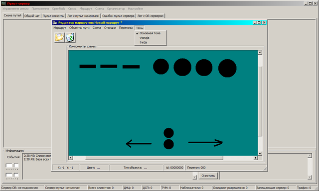Check the Основная тема theme option

(x=150, y=33)
